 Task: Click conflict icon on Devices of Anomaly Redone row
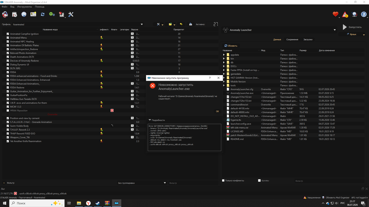[101, 61]
